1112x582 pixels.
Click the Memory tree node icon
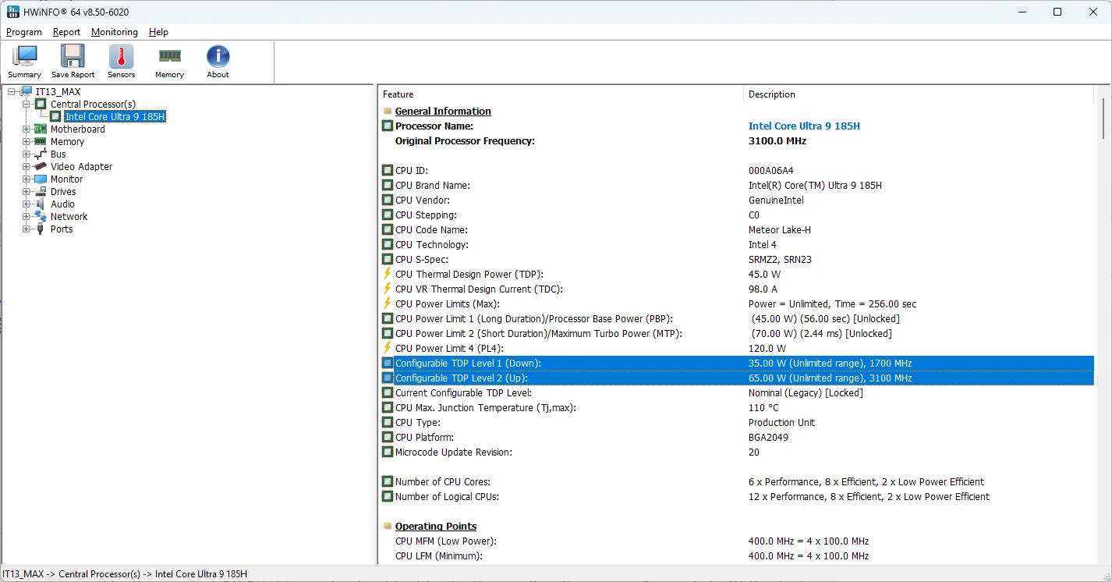tap(41, 142)
